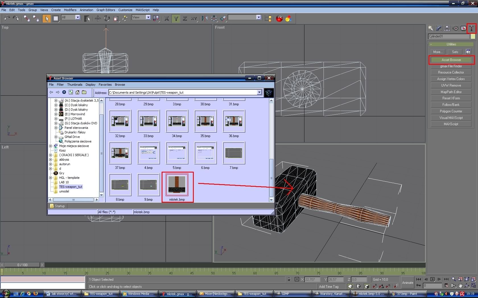This screenshot has height=298, width=478.
Task: Toggle the Angle Snap magnet
Action: point(381,286)
